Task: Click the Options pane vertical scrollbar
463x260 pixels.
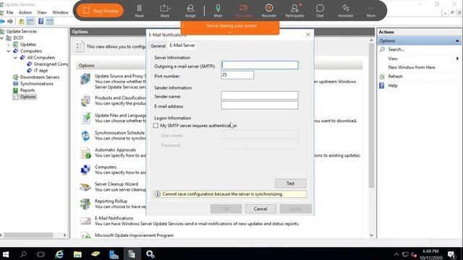Action: tap(371, 116)
